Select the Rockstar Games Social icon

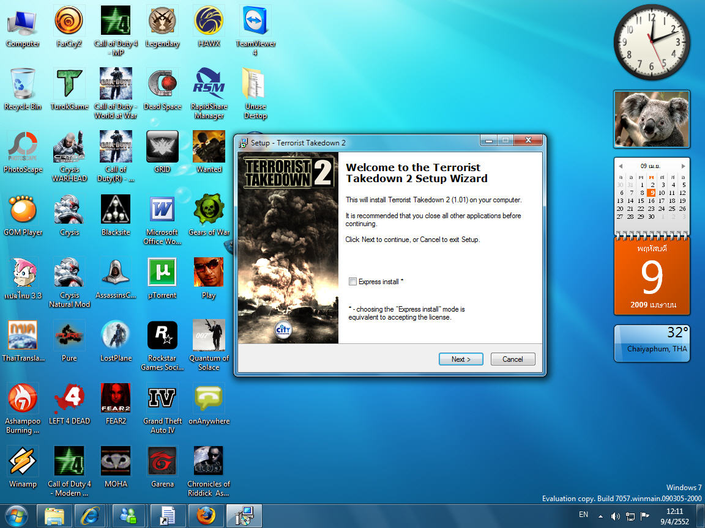[162, 345]
